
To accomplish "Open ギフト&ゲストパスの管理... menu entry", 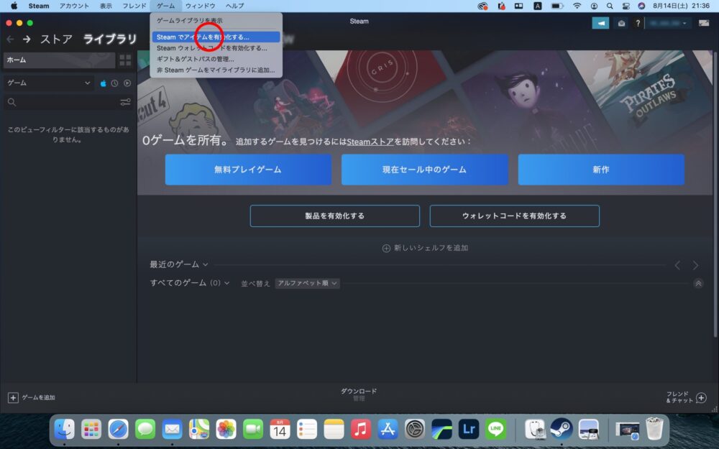I will point(216,59).
